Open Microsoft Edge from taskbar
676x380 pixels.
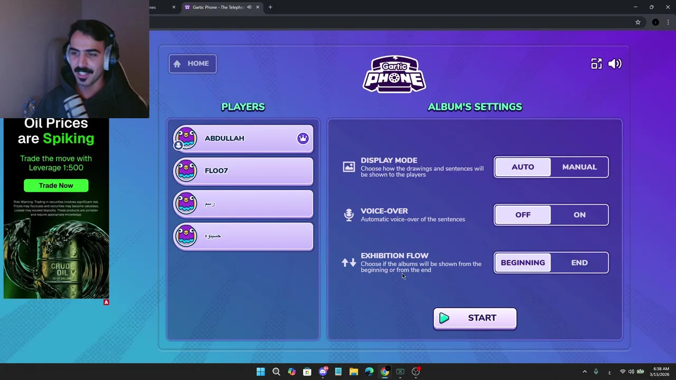tap(369, 372)
